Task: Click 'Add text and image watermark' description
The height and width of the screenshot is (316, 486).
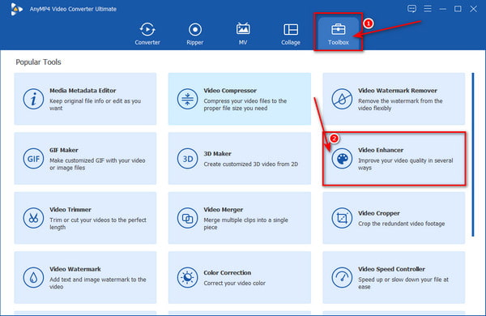Action: pos(98,283)
